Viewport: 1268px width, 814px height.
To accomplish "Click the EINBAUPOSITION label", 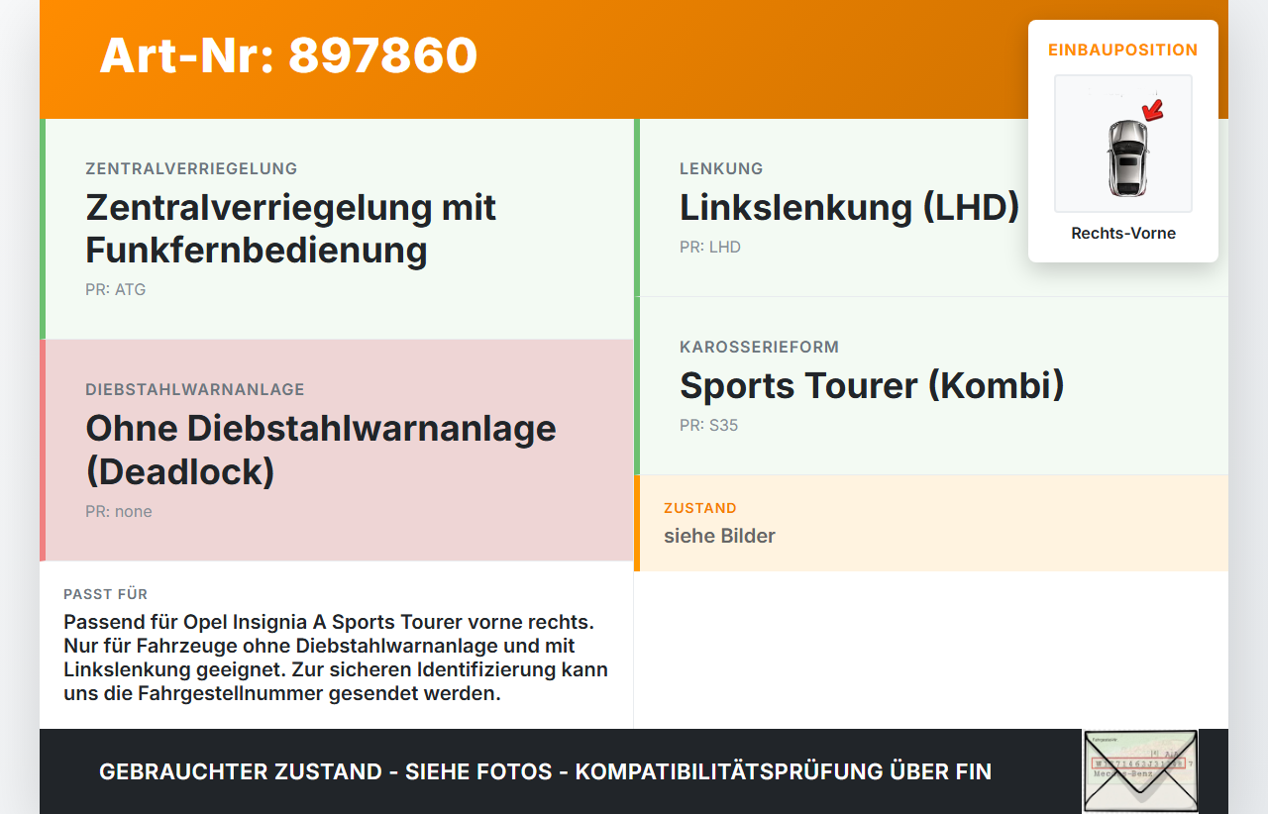I will (1123, 50).
